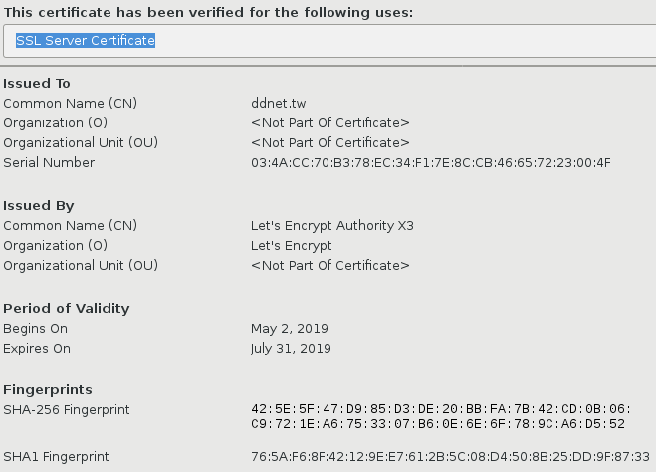Click the SHA-256 fingerprint hex value
656x472 pixels.
(438, 416)
